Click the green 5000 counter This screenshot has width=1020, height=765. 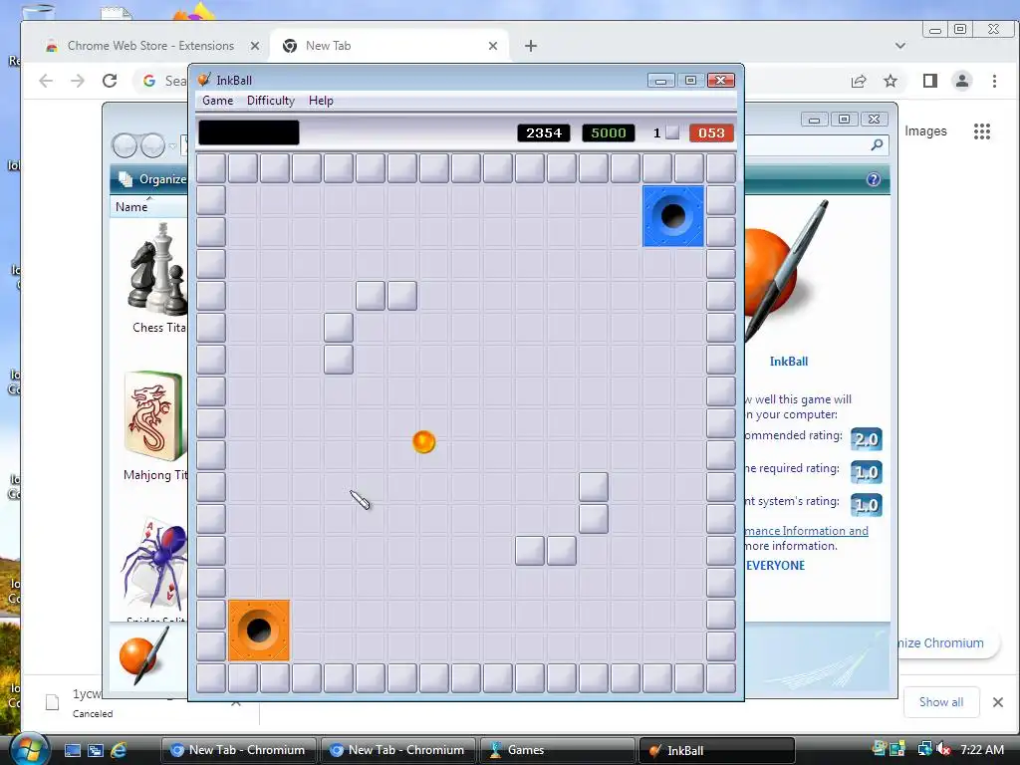609,132
